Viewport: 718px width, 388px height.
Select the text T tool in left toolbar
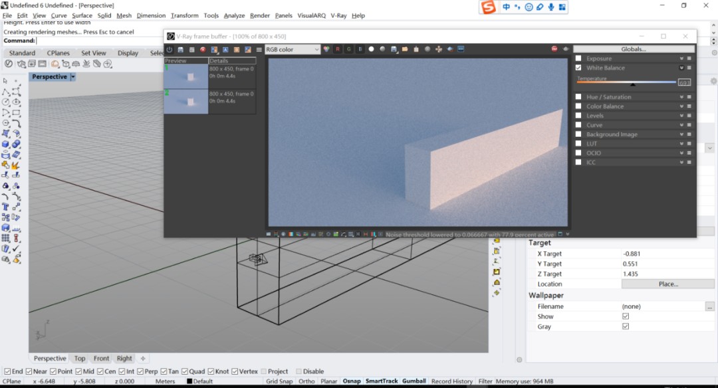5,207
